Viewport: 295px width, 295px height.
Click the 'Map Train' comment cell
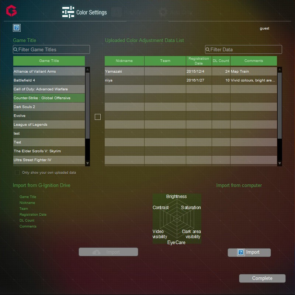(x=254, y=71)
